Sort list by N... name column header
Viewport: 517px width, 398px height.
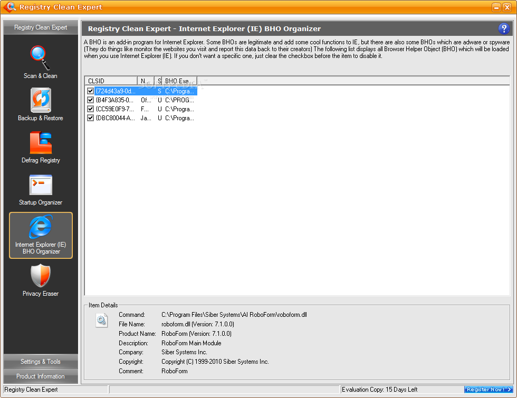(146, 81)
